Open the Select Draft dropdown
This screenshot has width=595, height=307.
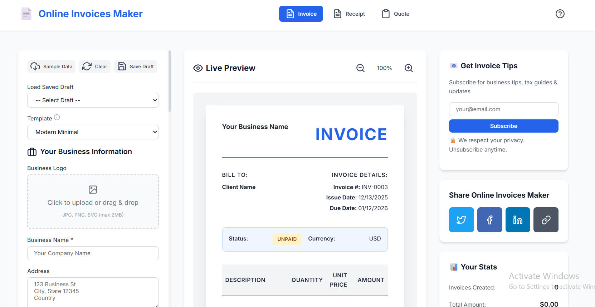point(93,100)
